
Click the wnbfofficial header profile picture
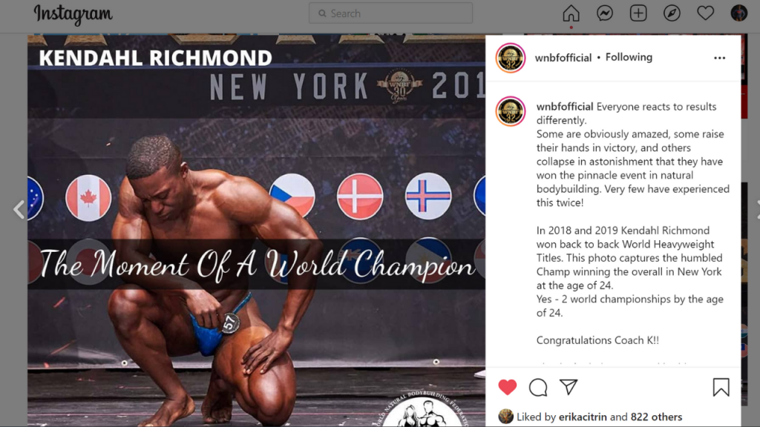[x=511, y=58]
